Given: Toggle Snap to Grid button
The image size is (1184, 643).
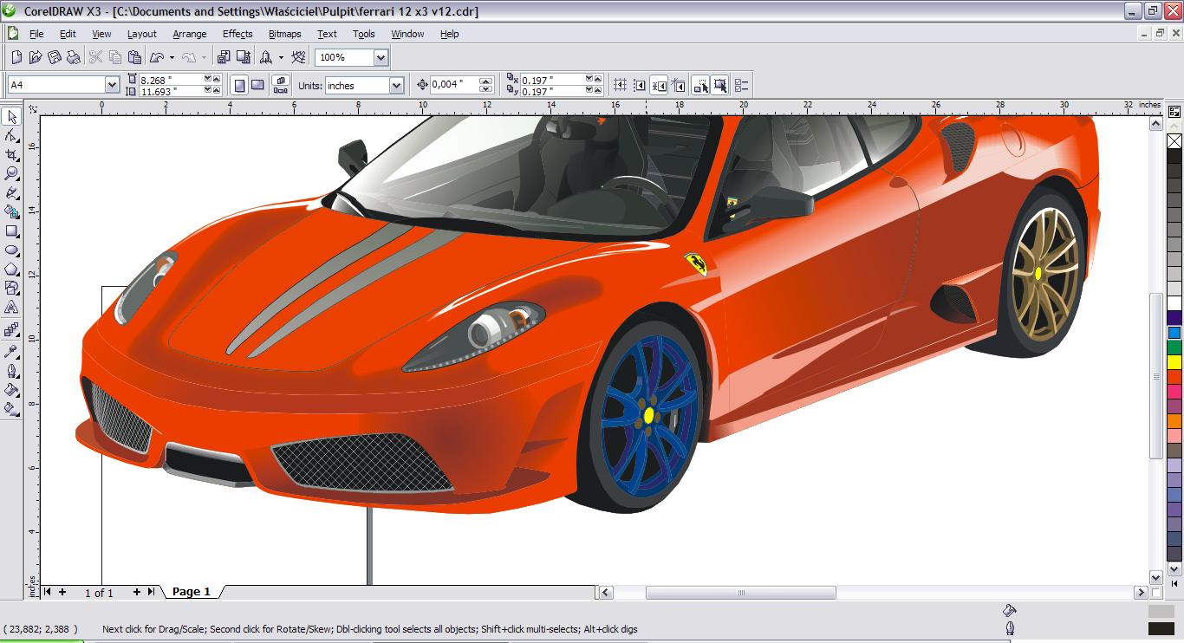Looking at the screenshot, I should tap(620, 85).
